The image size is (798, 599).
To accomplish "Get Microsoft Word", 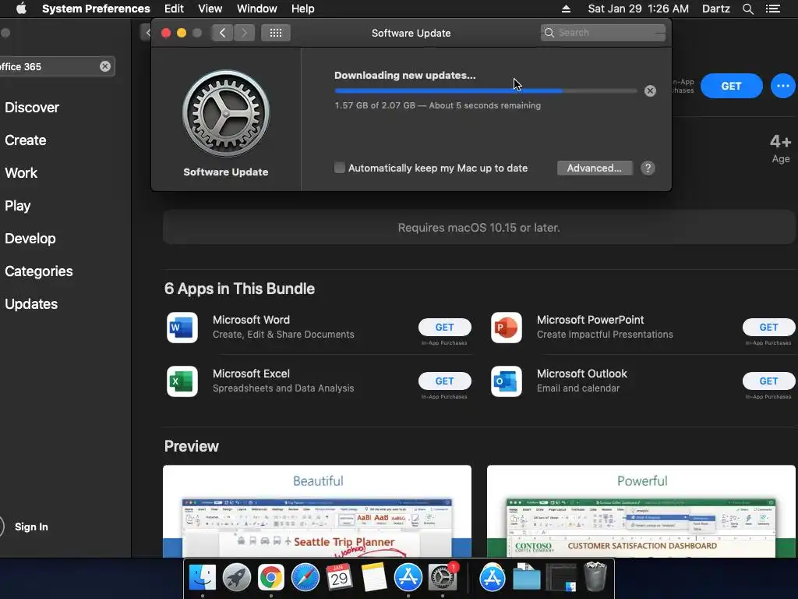I will point(444,327).
